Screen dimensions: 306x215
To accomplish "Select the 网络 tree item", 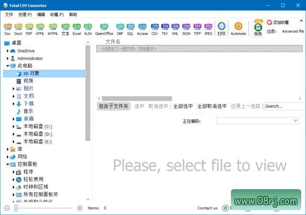I will pyautogui.click(x=22, y=157).
